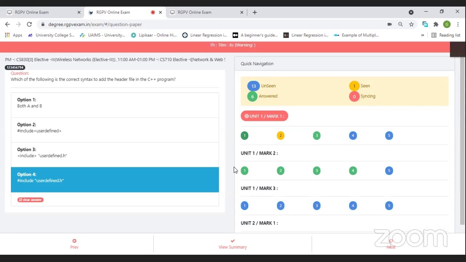The width and height of the screenshot is (466, 262).
Task: Jump to Unit 1 Mark 1 question 3
Action: (x=317, y=136)
